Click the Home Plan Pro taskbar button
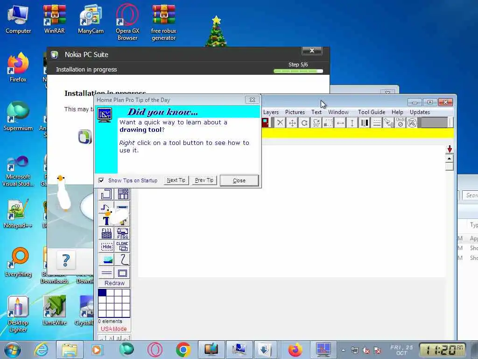The width and height of the screenshot is (478, 359). (x=323, y=350)
